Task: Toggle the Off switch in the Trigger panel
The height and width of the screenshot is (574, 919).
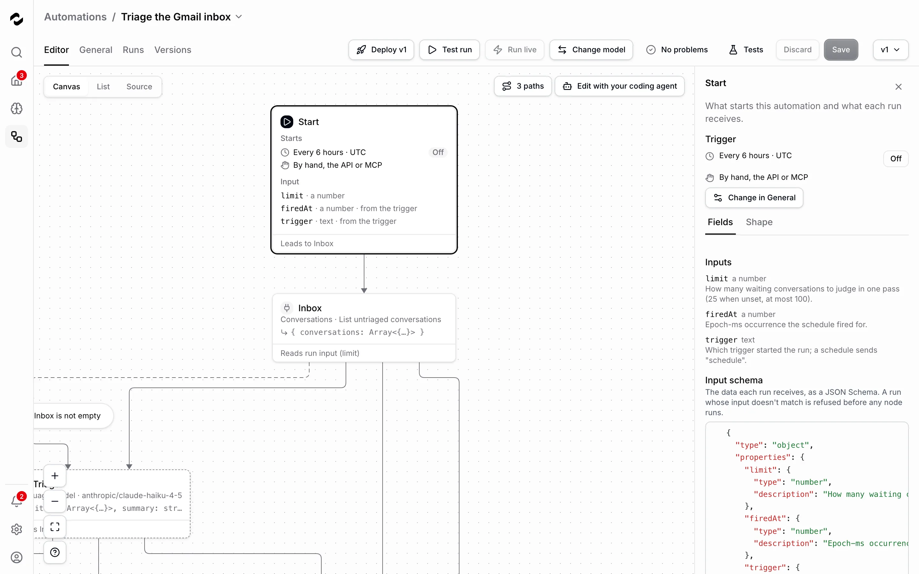Action: point(895,159)
